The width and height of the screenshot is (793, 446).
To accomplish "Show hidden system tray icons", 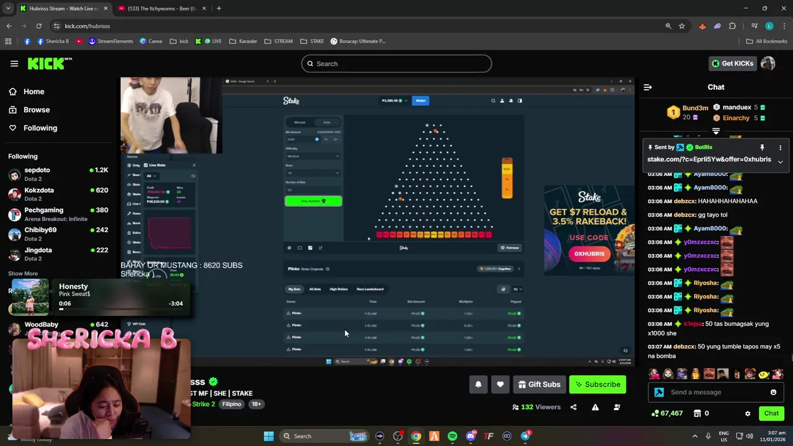I will (694, 436).
